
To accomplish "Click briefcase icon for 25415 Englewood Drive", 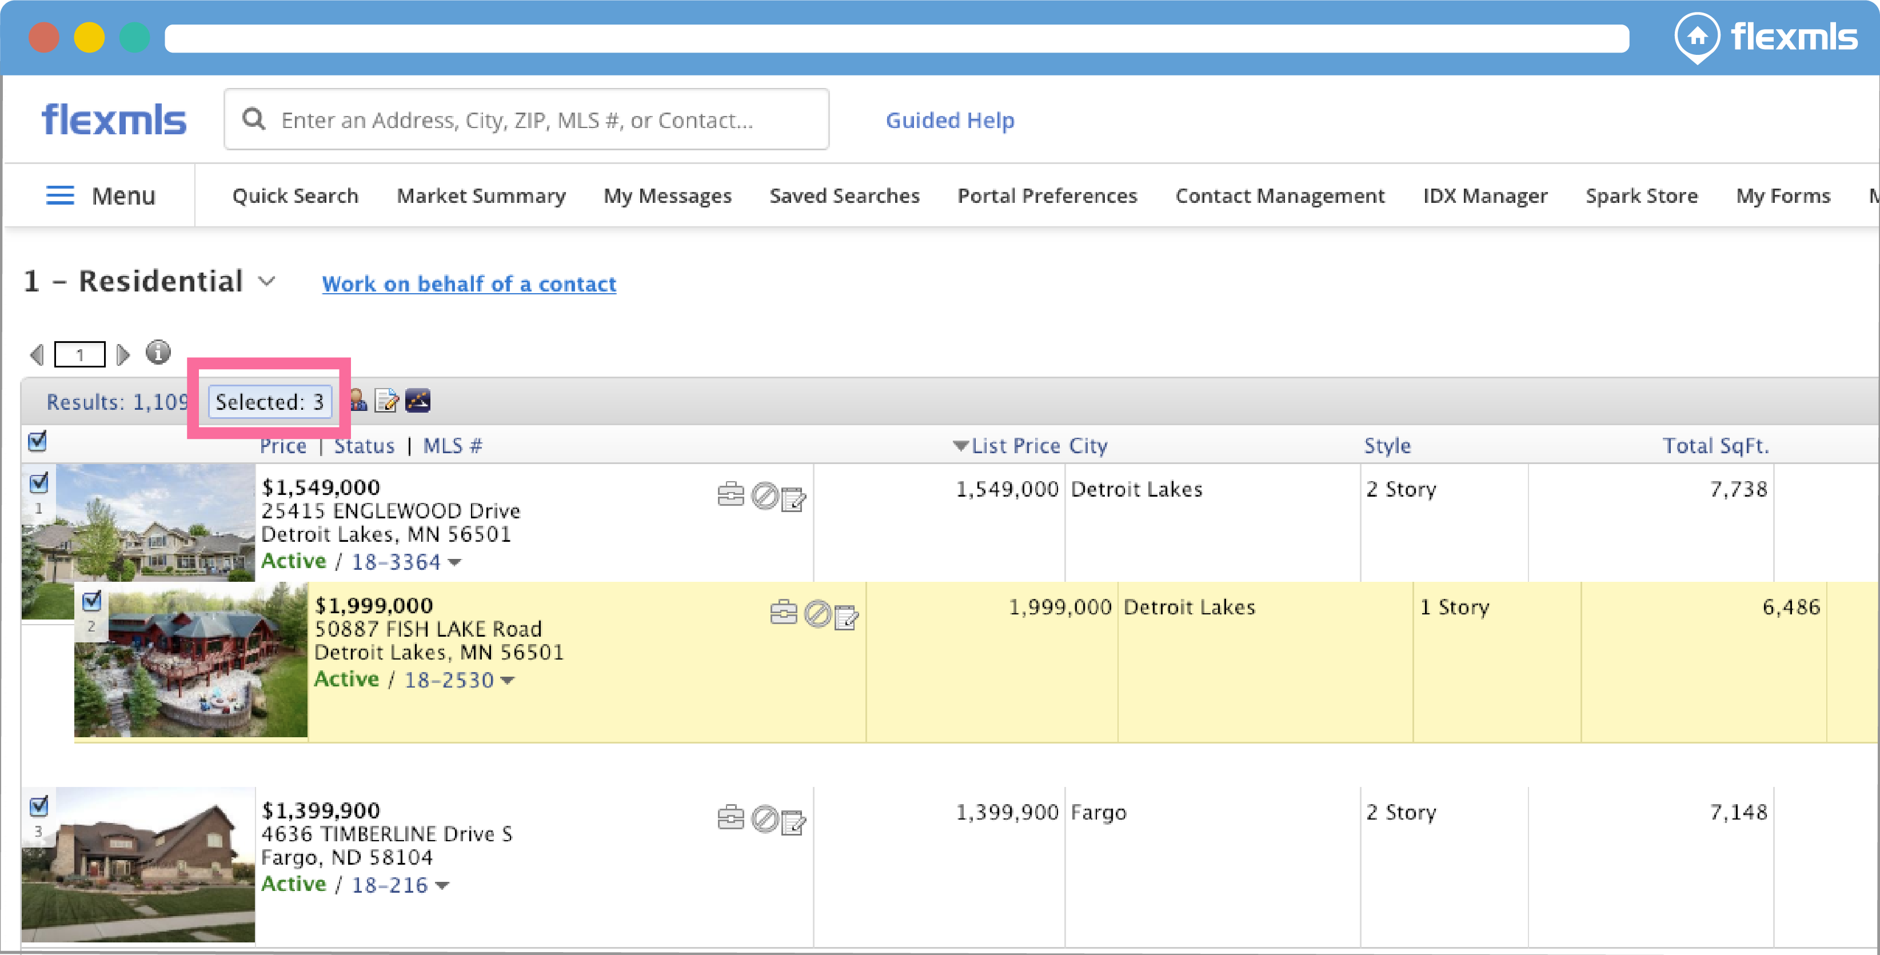I will [x=730, y=496].
